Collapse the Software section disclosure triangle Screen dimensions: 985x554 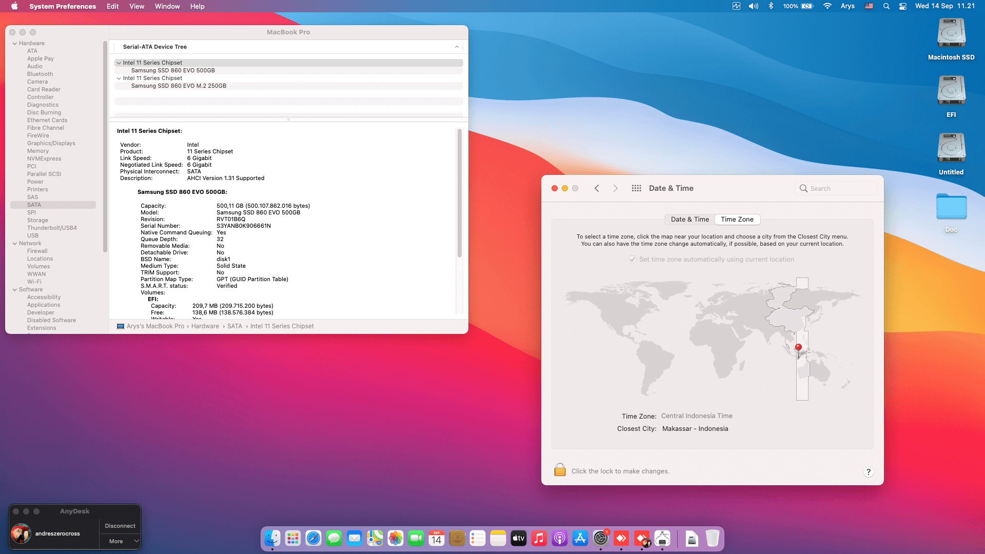pos(15,290)
